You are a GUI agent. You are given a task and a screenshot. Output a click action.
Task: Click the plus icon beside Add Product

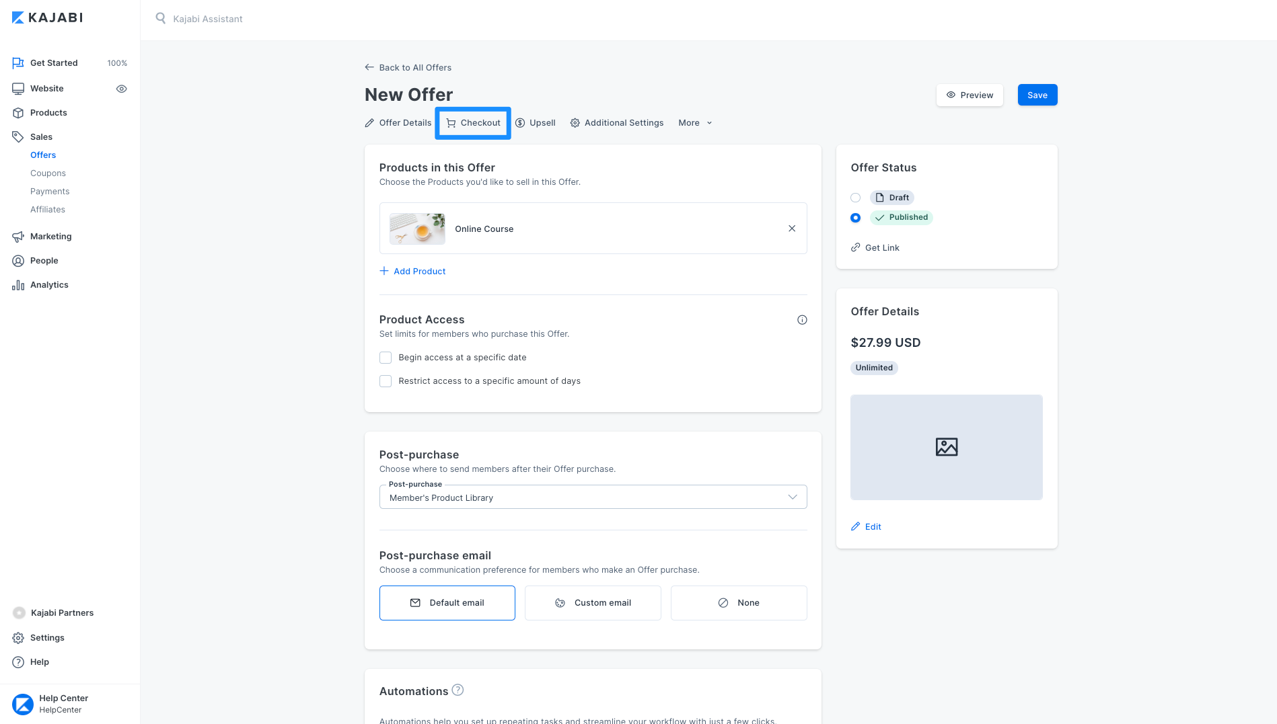[x=384, y=271]
